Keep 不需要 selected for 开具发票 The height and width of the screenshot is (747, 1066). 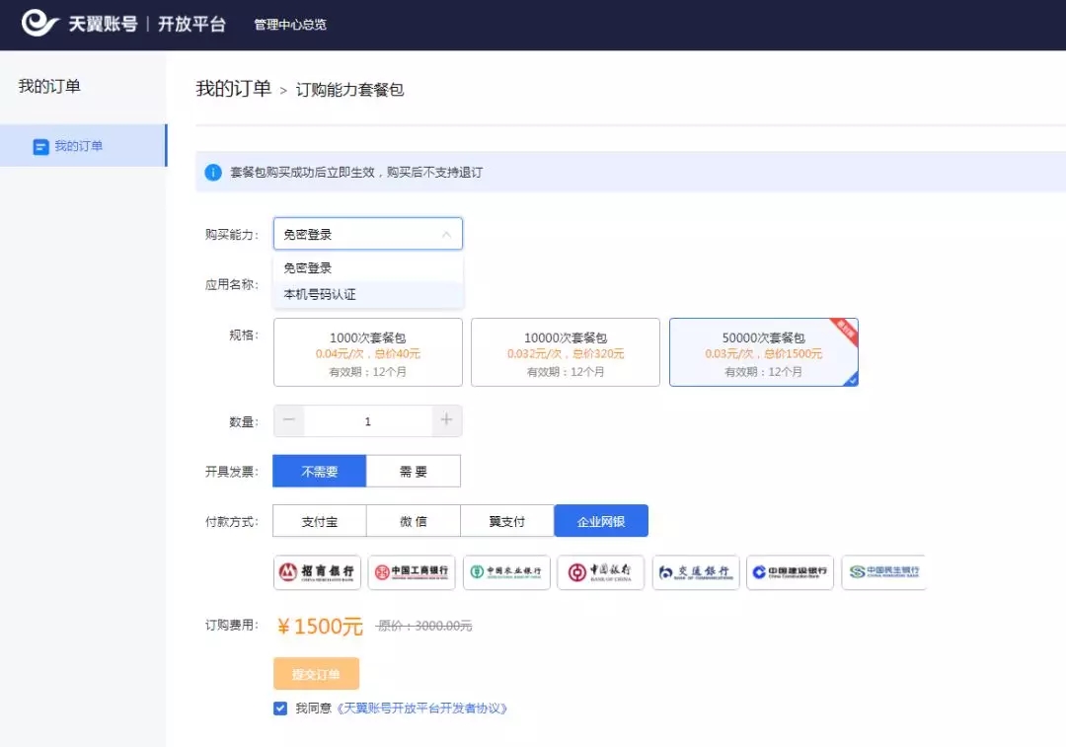click(319, 471)
